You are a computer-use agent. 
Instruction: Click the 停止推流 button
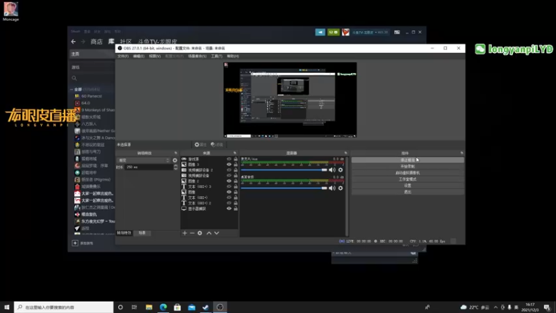click(407, 160)
